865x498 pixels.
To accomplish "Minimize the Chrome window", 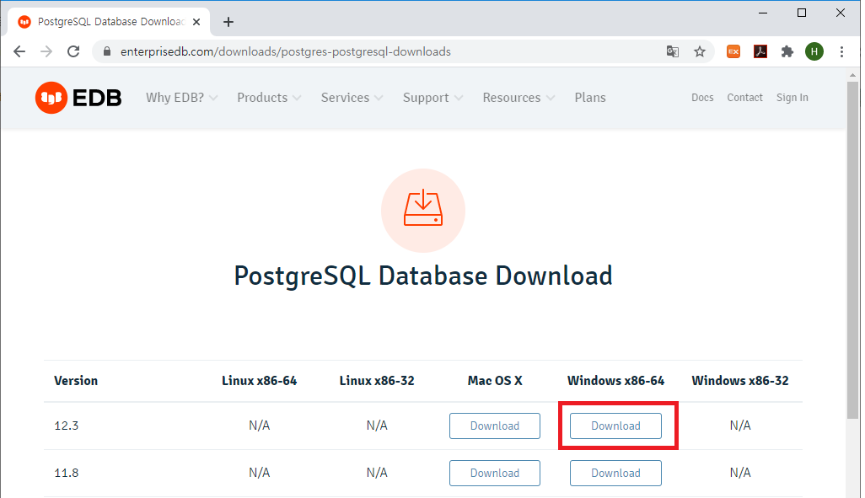I will (763, 13).
